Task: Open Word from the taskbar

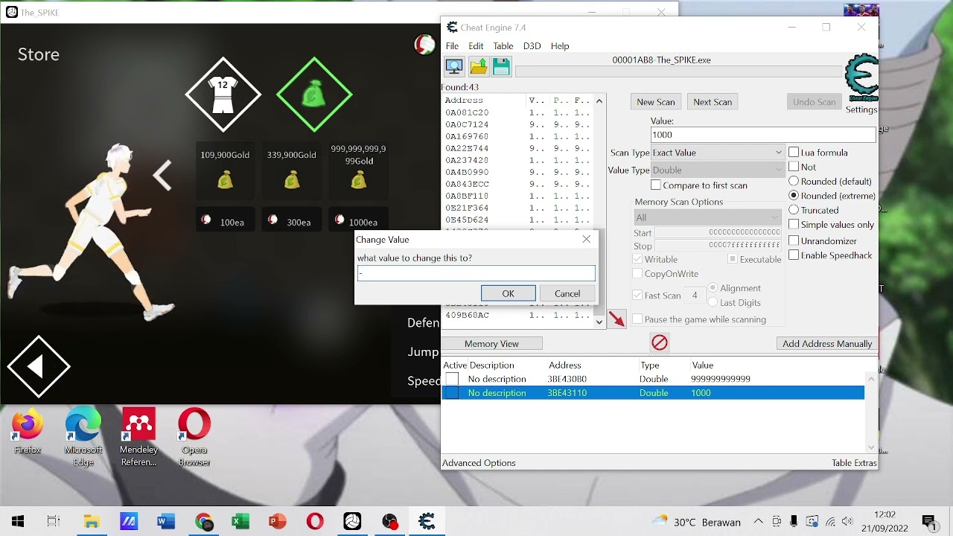Action: 166,521
